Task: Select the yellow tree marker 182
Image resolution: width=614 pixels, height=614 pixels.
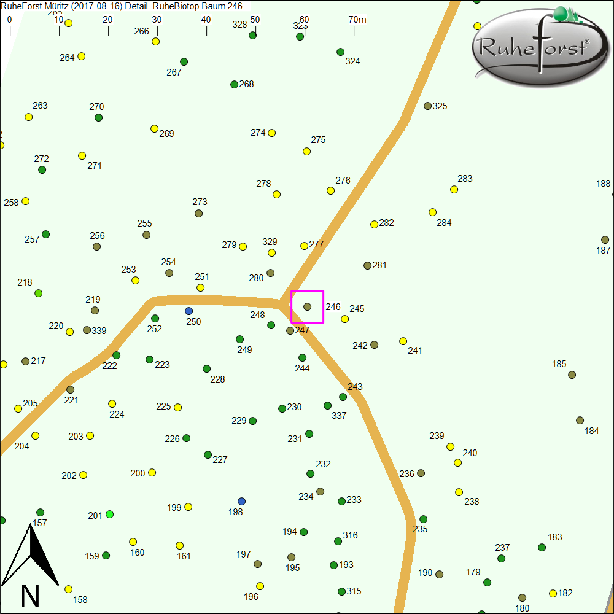Action: pos(553,593)
